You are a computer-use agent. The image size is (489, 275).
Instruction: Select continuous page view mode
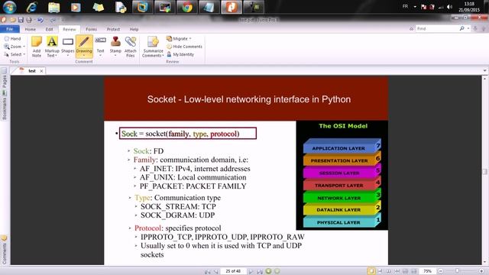click(x=380, y=271)
